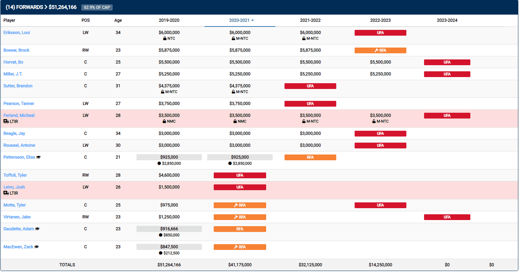Open Horvat, Bo player page

tap(13, 62)
